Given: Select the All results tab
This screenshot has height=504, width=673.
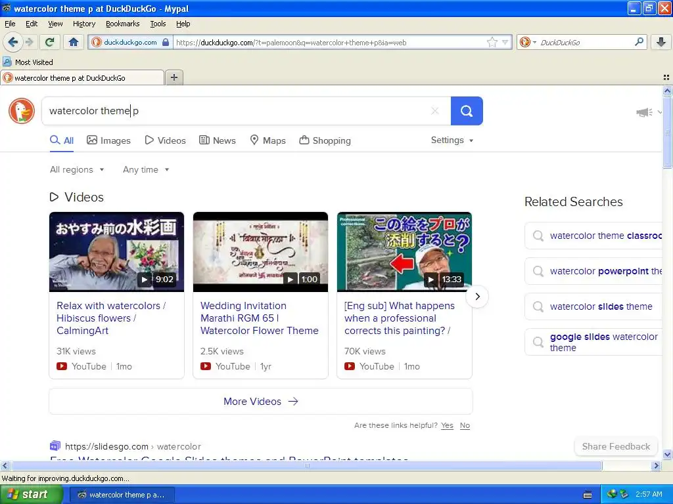Looking at the screenshot, I should pos(62,140).
